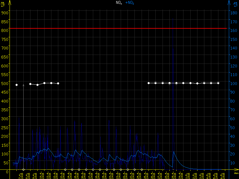
Task: Click the 'den' label under the time axis
Action: pyautogui.click(x=236, y=173)
